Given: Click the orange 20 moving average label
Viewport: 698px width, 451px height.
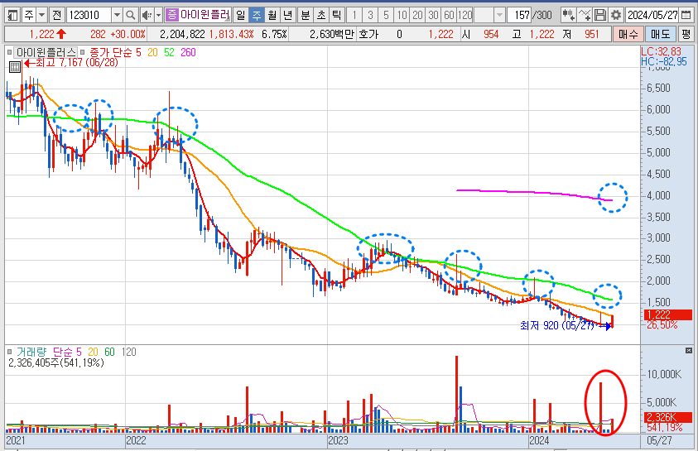Looking at the screenshot, I should click(152, 52).
